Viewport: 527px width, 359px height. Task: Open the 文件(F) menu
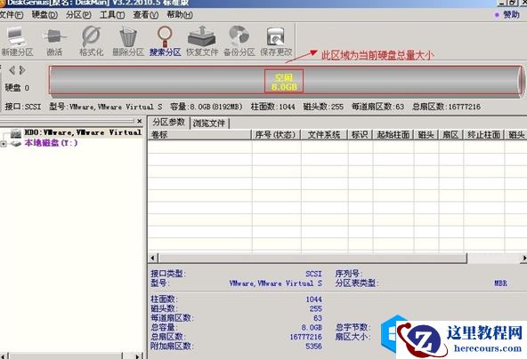click(x=12, y=15)
